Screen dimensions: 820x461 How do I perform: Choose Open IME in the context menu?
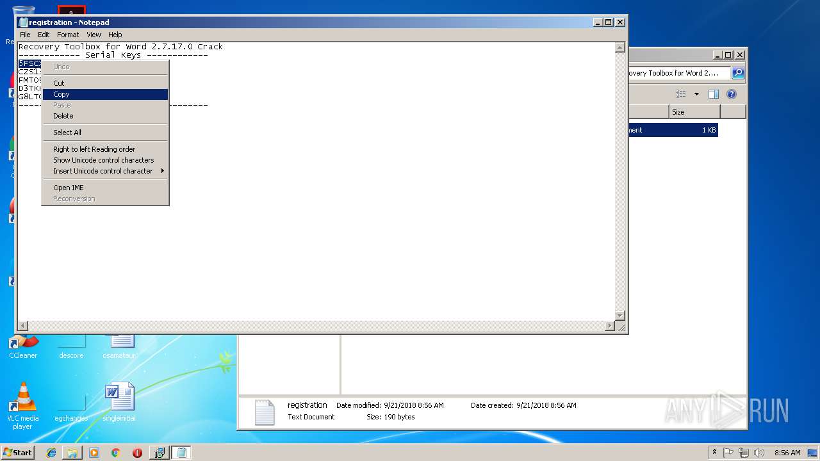[105, 188]
